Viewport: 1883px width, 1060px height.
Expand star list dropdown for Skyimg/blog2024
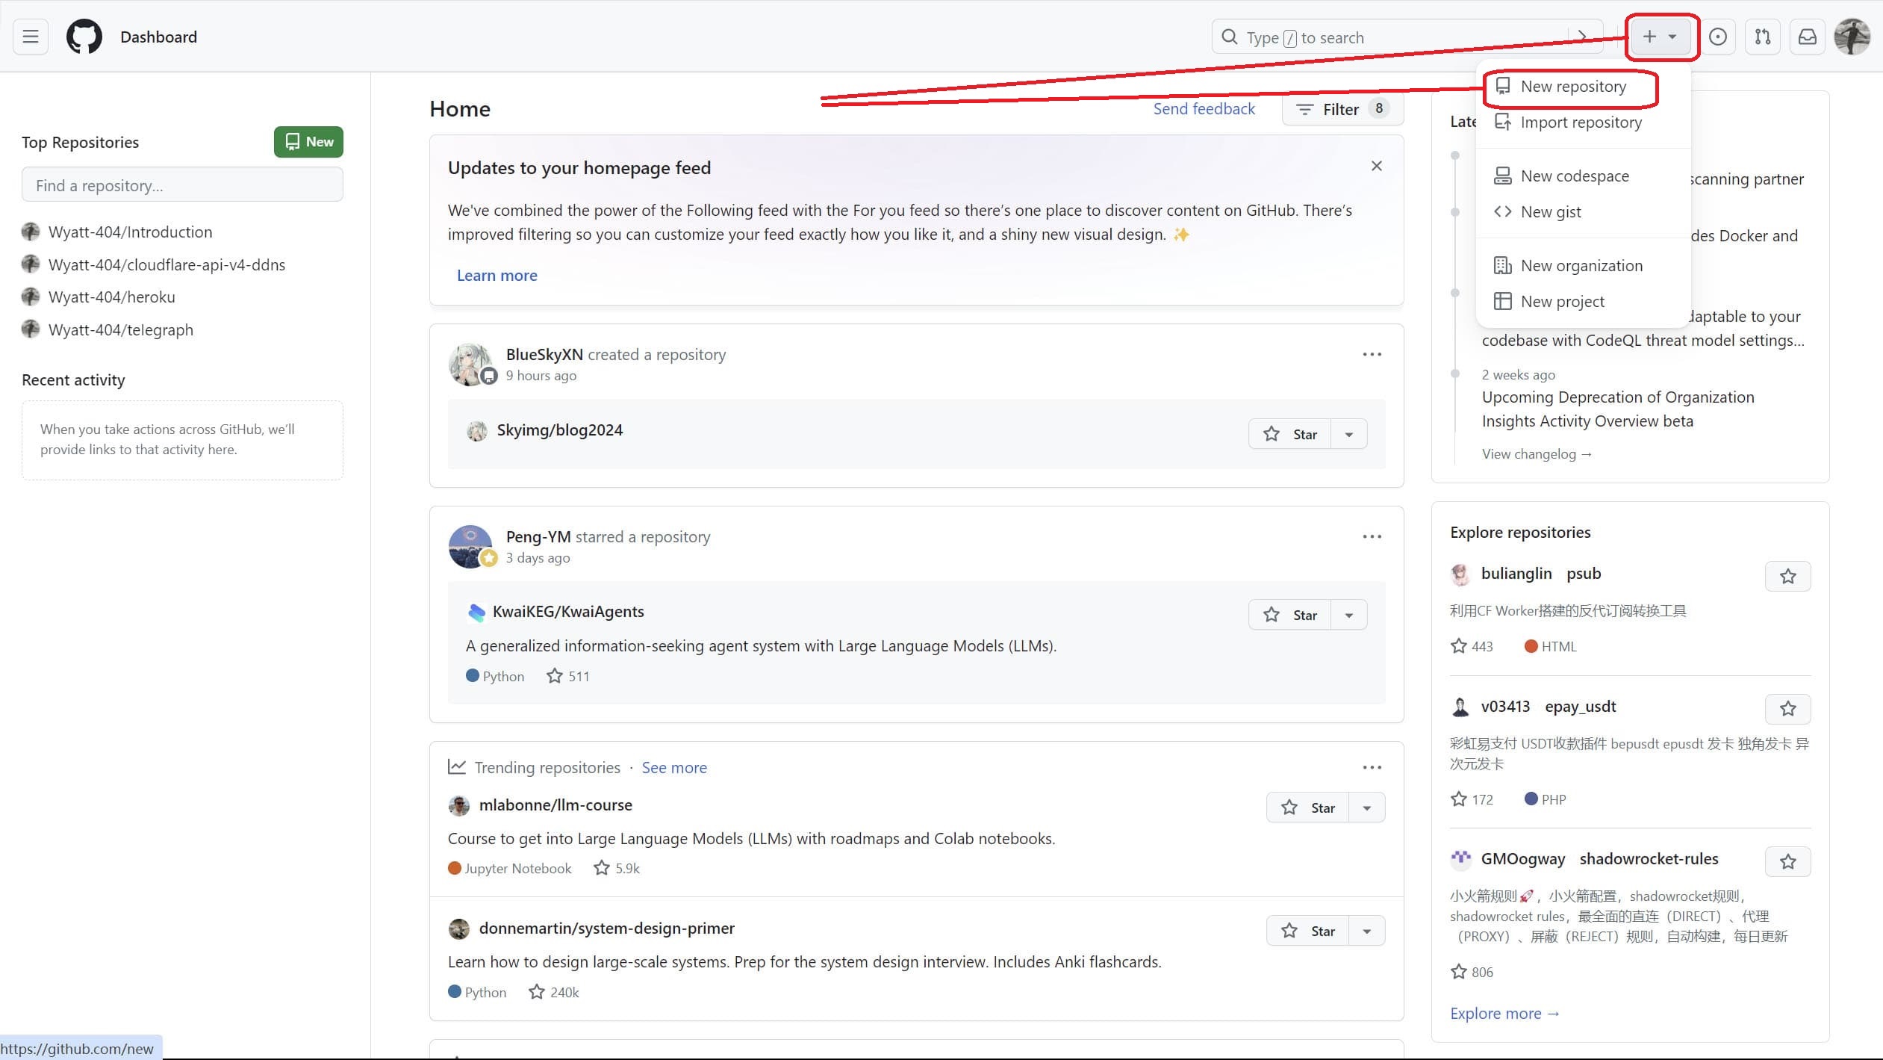coord(1349,434)
